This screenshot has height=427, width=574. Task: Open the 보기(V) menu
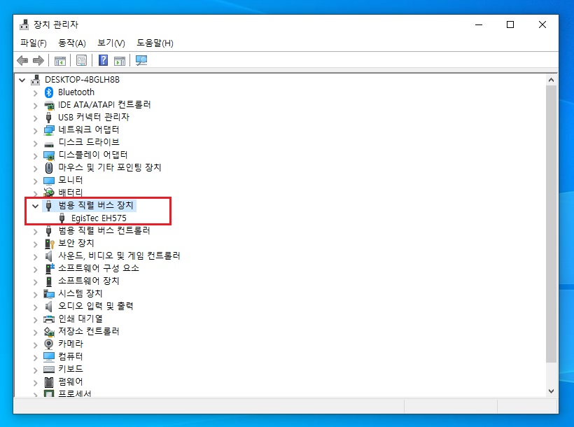(x=111, y=43)
